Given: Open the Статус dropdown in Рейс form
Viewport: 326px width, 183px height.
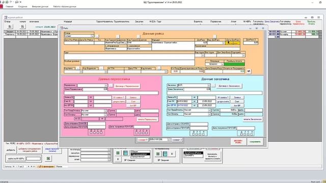Looking at the screenshot, I should point(92,36).
